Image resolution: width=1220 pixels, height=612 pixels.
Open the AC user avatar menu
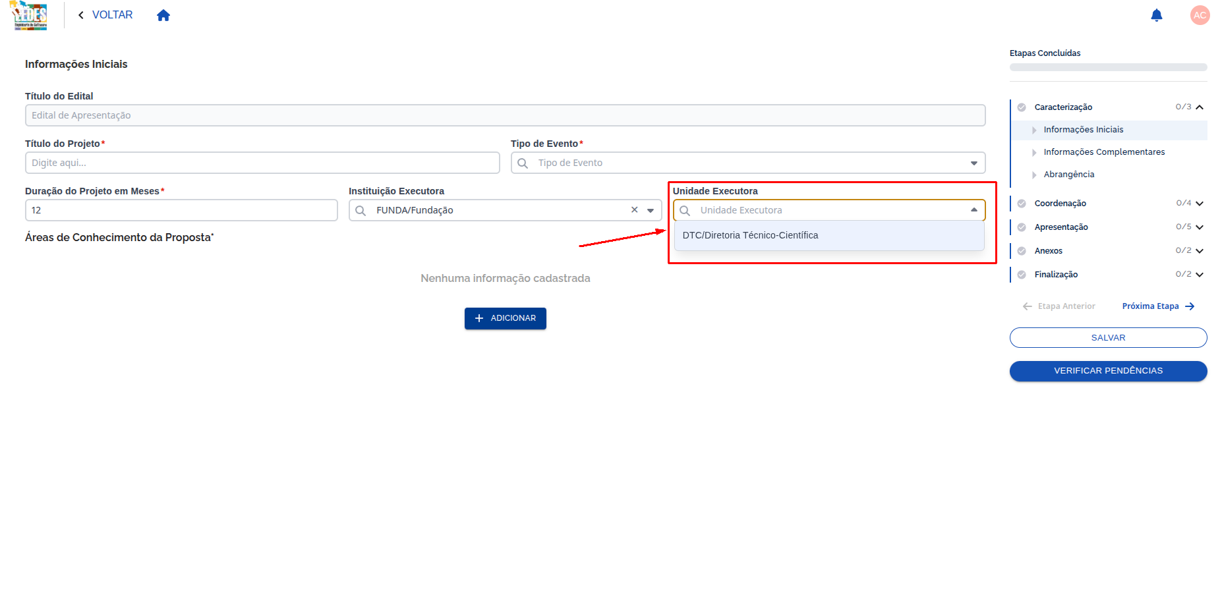coord(1200,15)
